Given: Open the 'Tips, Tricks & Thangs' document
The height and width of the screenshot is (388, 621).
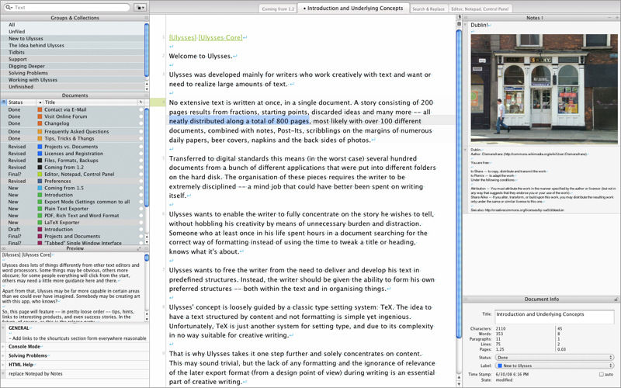Looking at the screenshot, I should (72, 139).
